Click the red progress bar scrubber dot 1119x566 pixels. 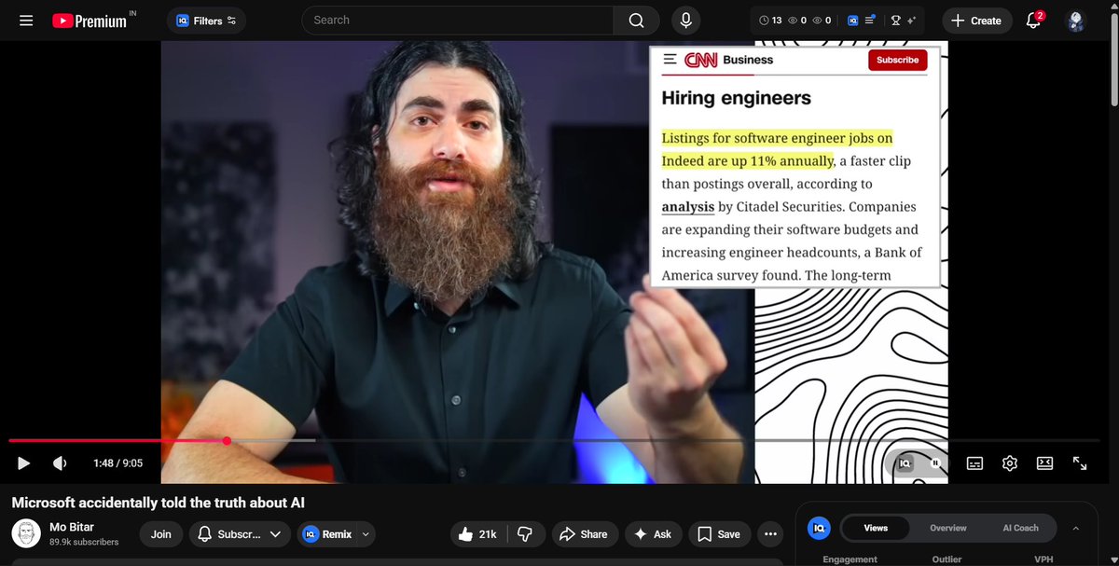[227, 440]
